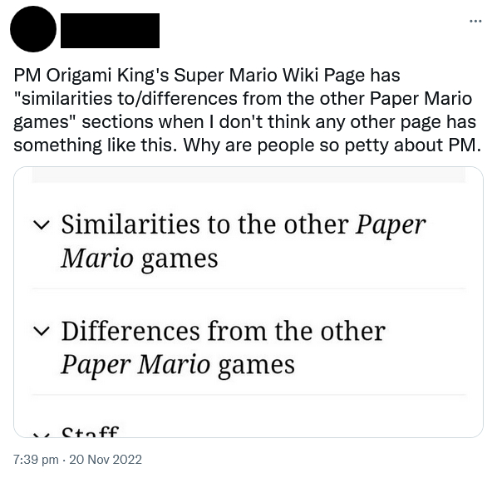The image size is (497, 478).
Task: Click the quoted 'similarities to/differences from' tweet line
Action: (243, 99)
